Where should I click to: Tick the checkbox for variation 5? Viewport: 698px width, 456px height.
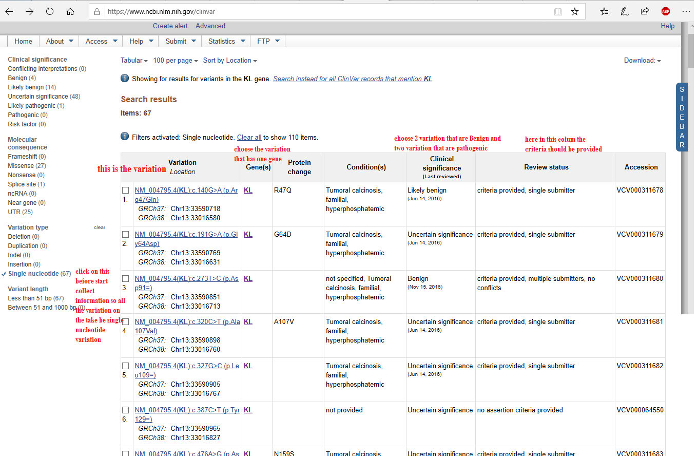[125, 366]
